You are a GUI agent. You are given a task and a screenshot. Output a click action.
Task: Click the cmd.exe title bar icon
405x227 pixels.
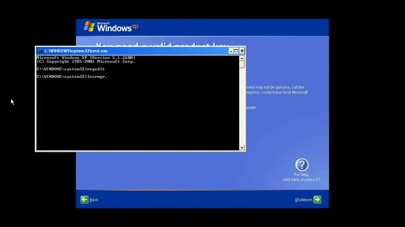click(40, 51)
